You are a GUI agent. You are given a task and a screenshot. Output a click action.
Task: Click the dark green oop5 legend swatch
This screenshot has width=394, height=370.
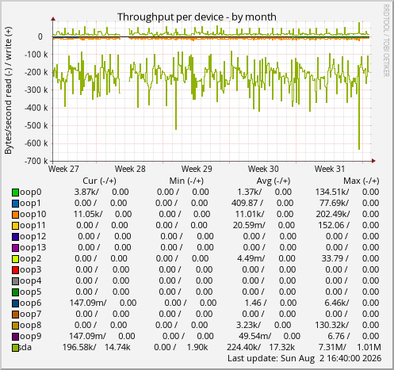coord(16,292)
